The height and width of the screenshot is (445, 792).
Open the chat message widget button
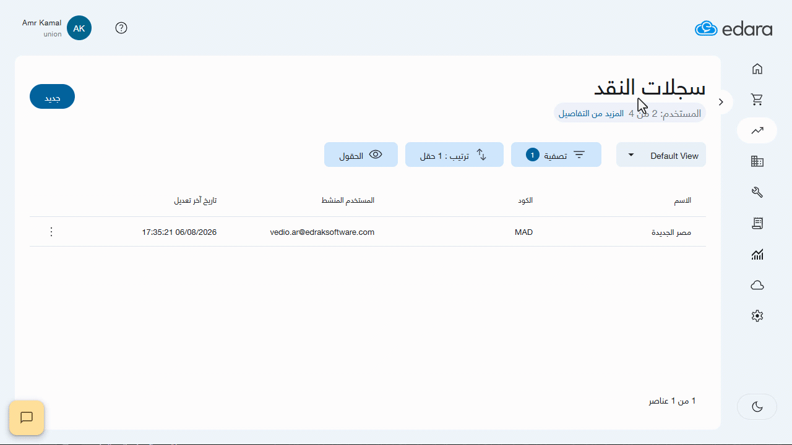tap(27, 418)
